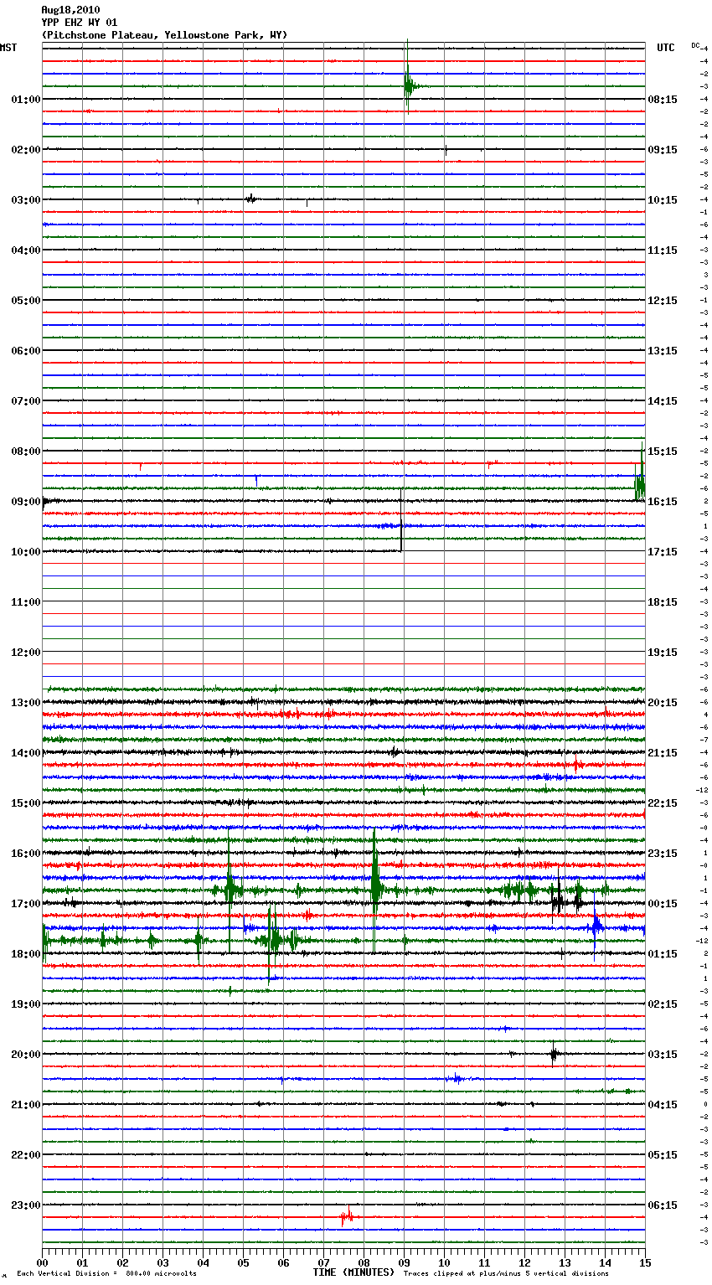Click the "02:00" MST time label

pyautogui.click(x=26, y=150)
